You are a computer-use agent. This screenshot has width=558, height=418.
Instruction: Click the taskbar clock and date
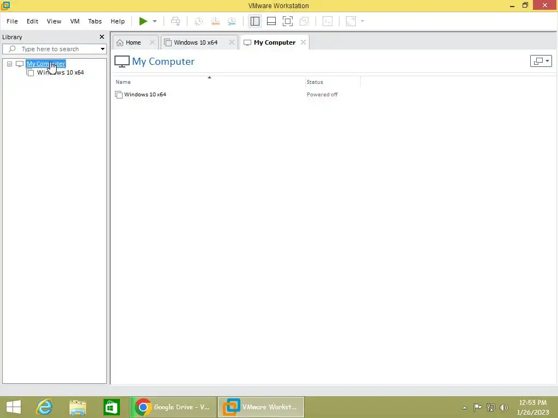tap(533, 407)
